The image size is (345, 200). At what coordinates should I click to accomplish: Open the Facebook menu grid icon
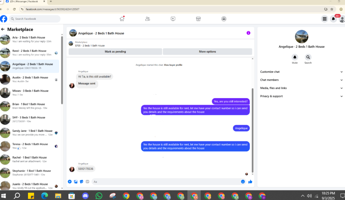[325, 19]
